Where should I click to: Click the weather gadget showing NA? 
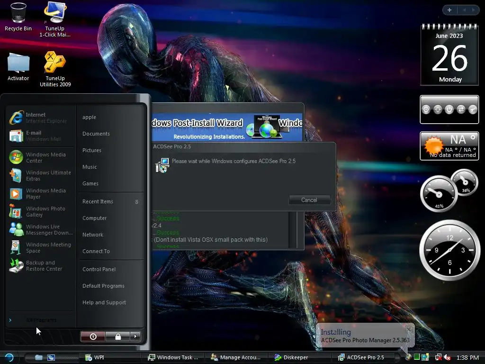tap(449, 146)
